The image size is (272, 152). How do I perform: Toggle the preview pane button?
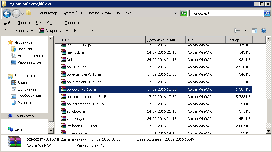coord(254,31)
